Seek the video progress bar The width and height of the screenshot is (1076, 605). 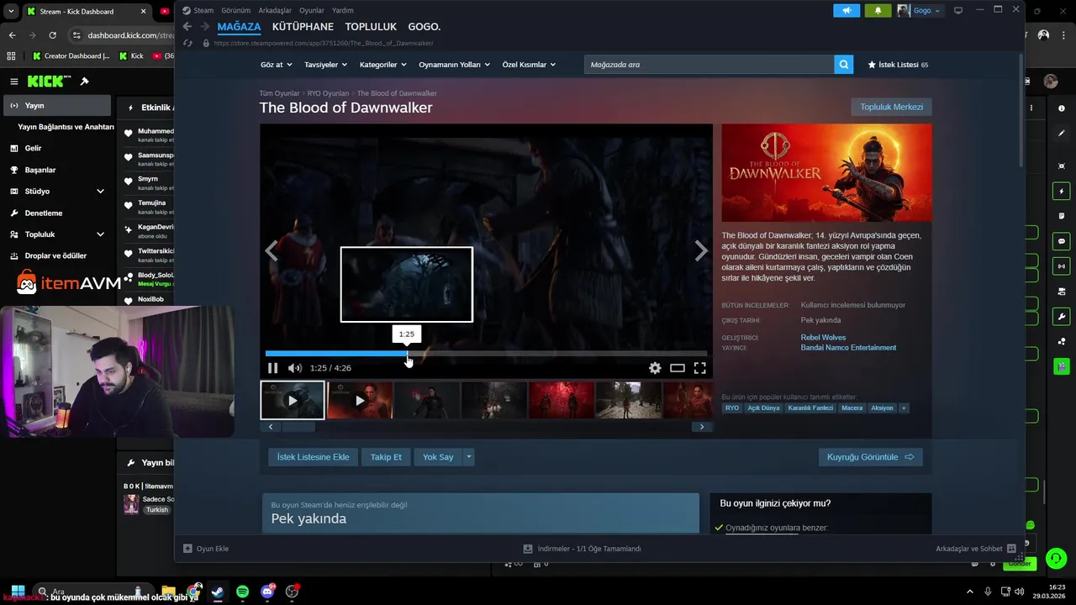click(486, 354)
